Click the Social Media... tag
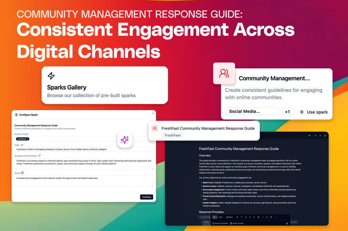Viewport: 348px width, 231px height. pos(251,111)
